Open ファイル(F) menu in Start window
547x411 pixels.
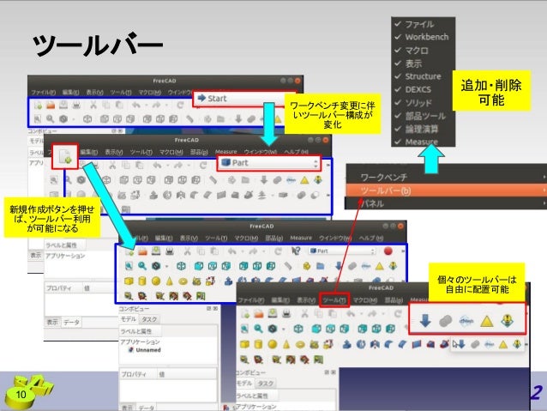click(43, 92)
